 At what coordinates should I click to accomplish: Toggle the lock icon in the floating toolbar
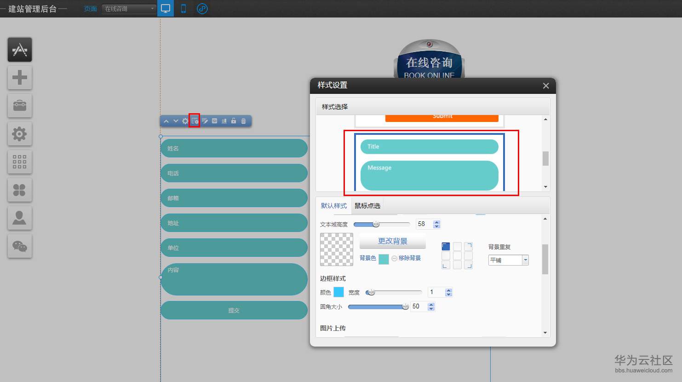[x=234, y=121]
